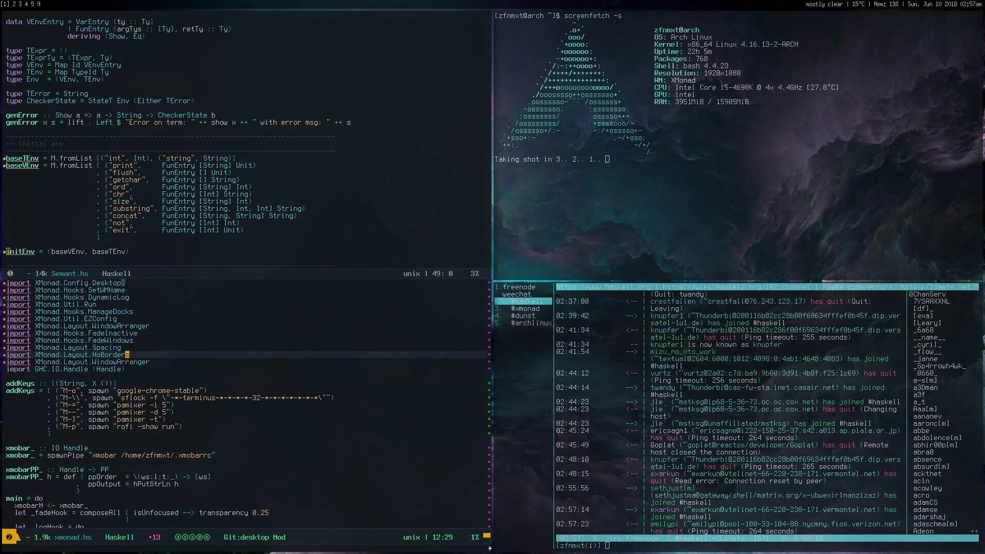Click the circled 'k' minor-mode icon in modeline

tap(207, 537)
